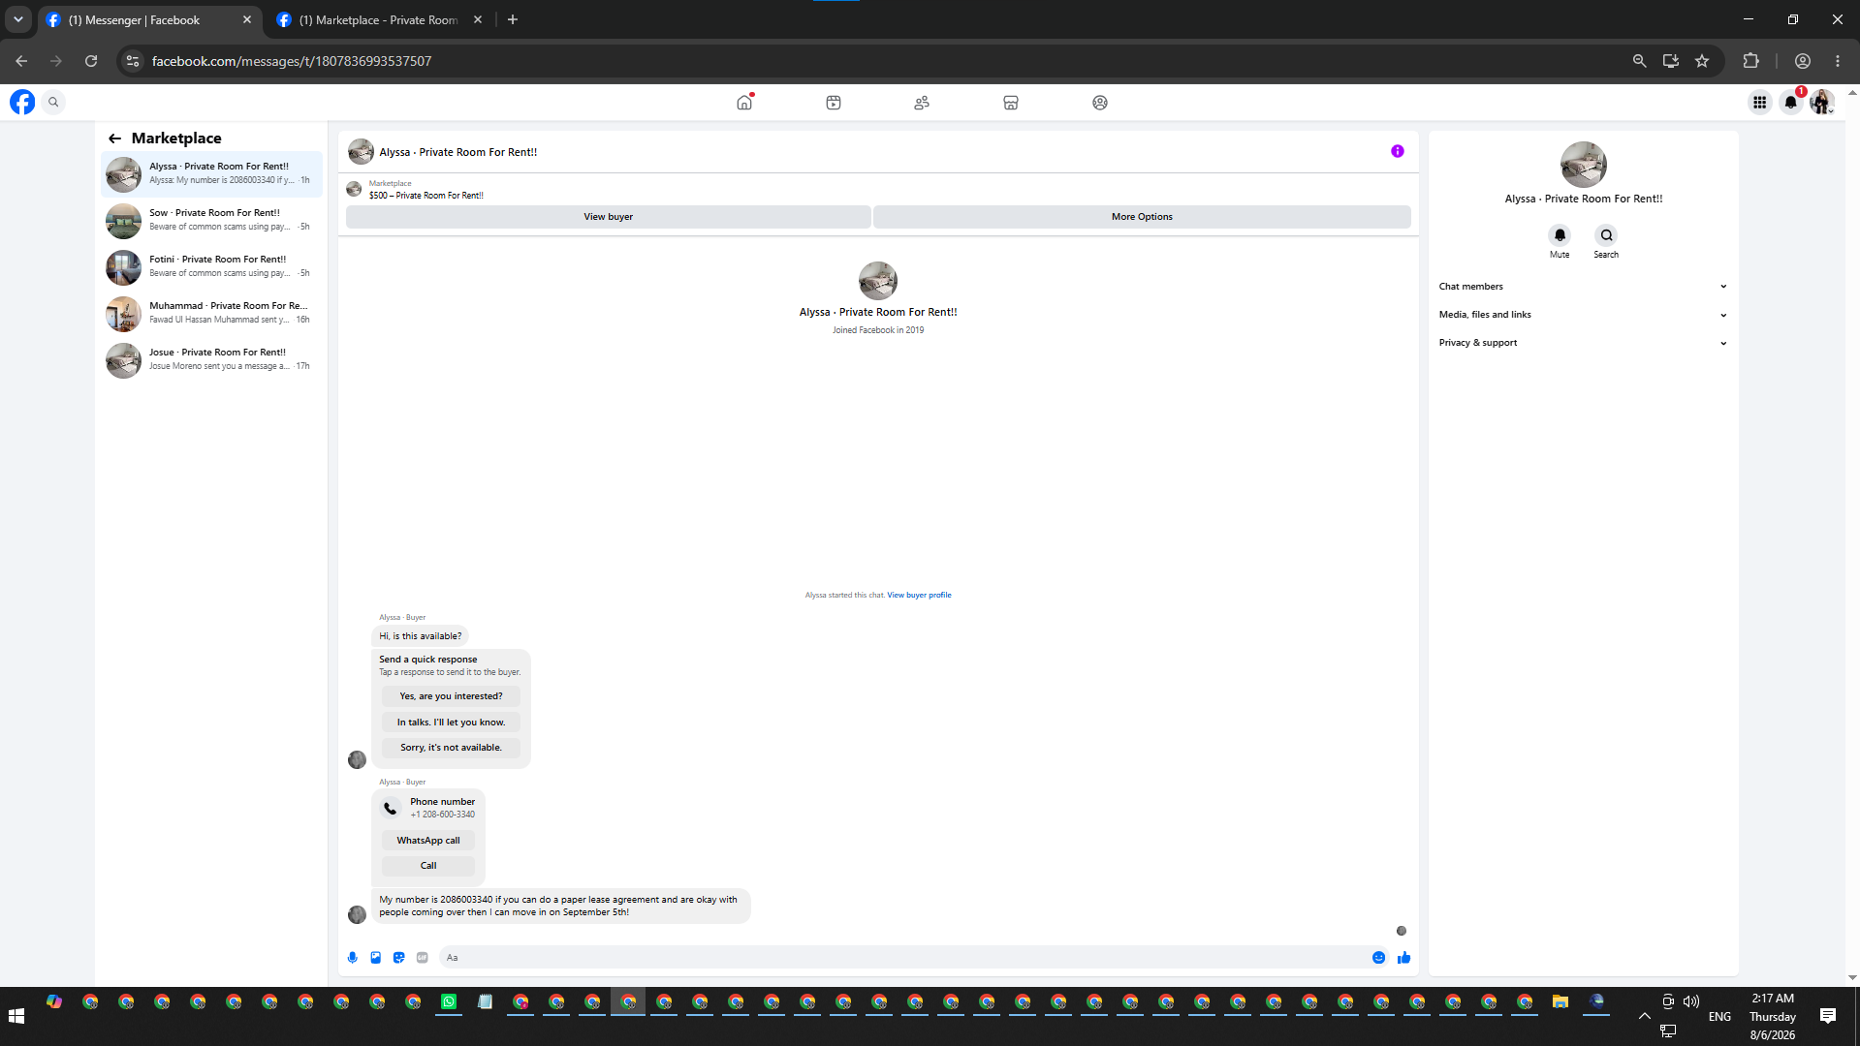Click the Call button under phone number

(428, 866)
